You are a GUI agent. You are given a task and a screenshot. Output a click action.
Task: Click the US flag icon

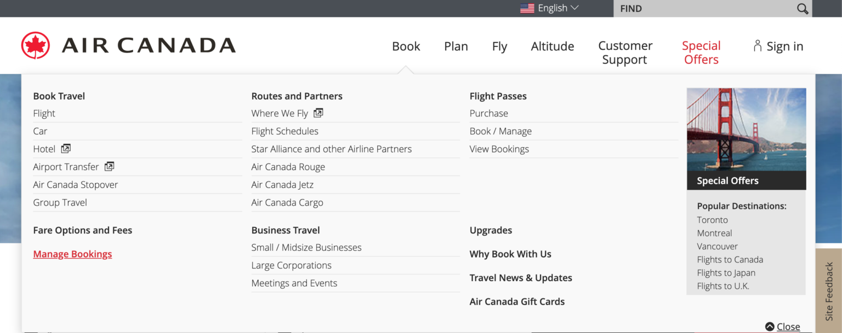coord(527,8)
